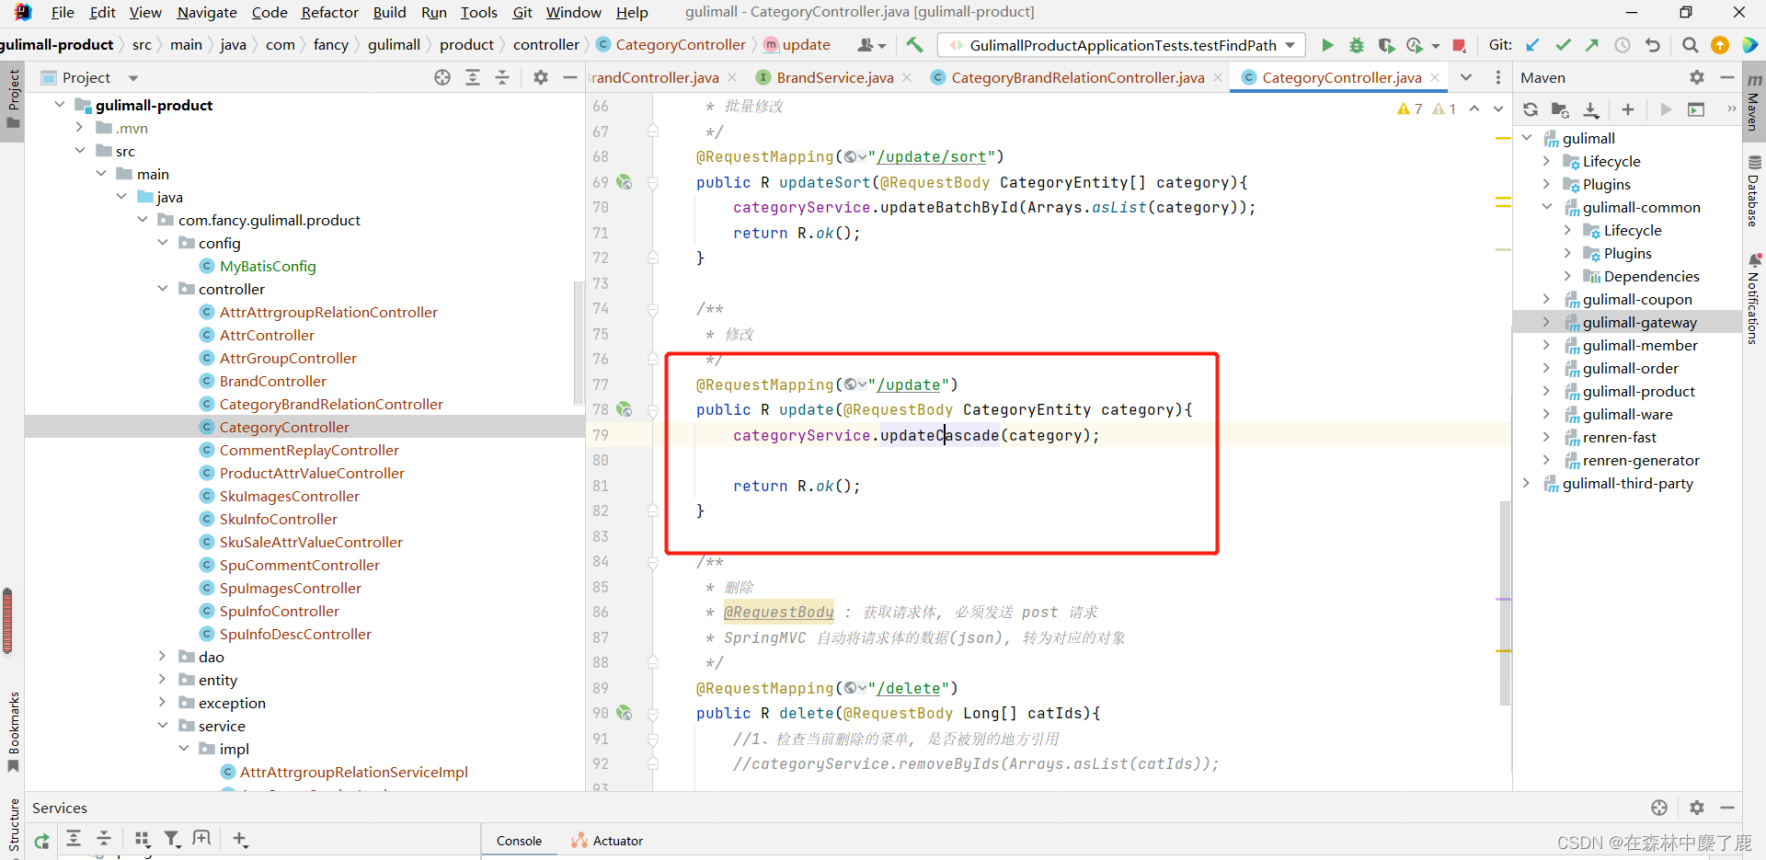1766x860 pixels.
Task: Click the update method breadcrumb
Action: 806,44
